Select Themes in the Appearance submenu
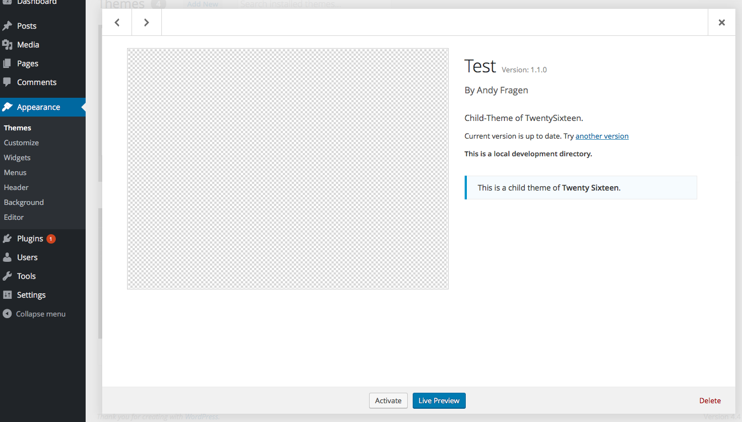This screenshot has height=422, width=742. (18, 128)
